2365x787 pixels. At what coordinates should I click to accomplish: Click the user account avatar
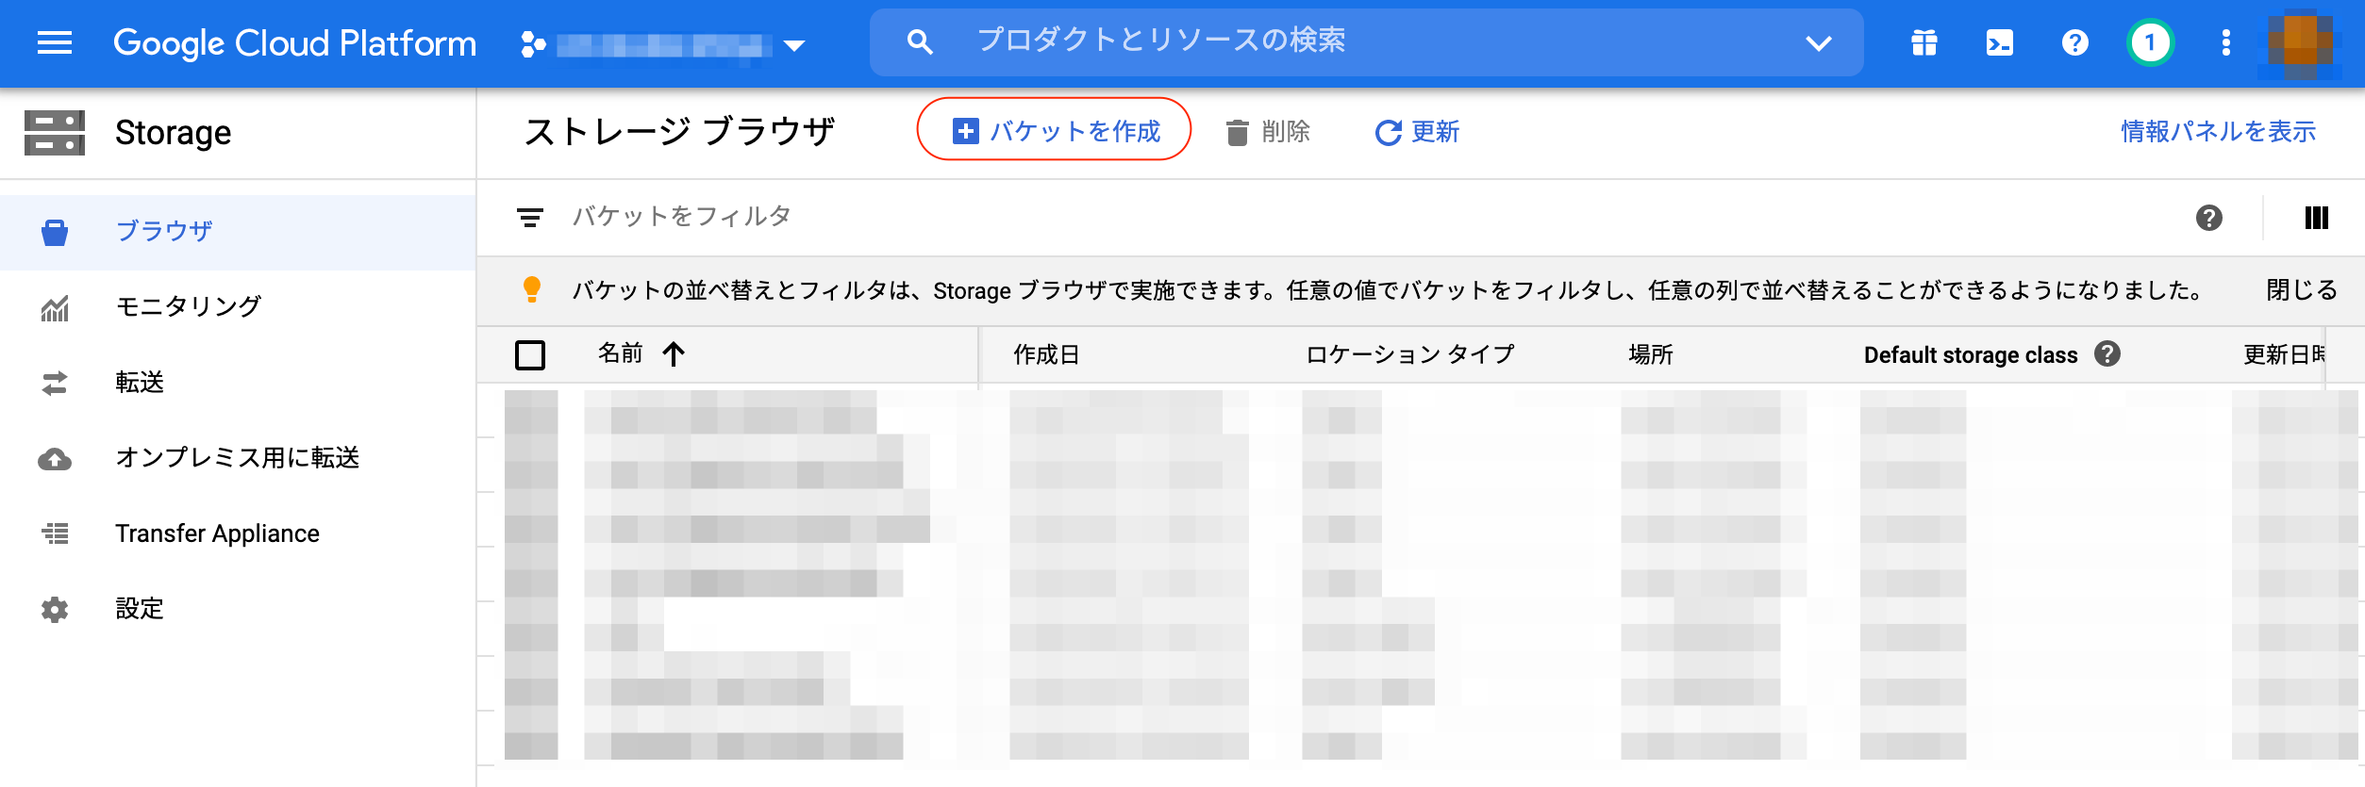coord(2302,42)
